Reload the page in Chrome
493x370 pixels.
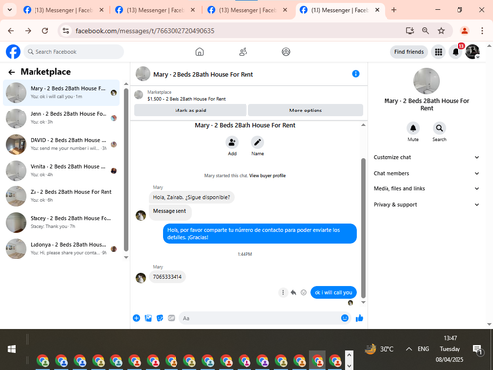pos(45,31)
